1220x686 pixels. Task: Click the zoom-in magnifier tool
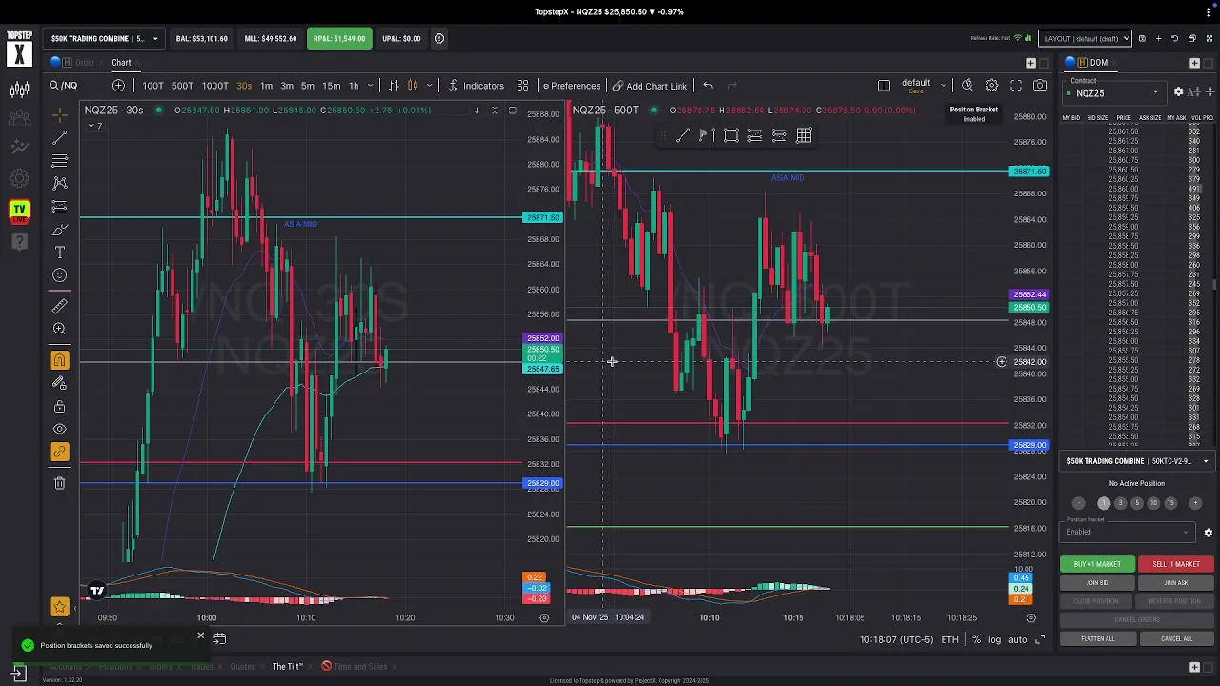click(60, 329)
